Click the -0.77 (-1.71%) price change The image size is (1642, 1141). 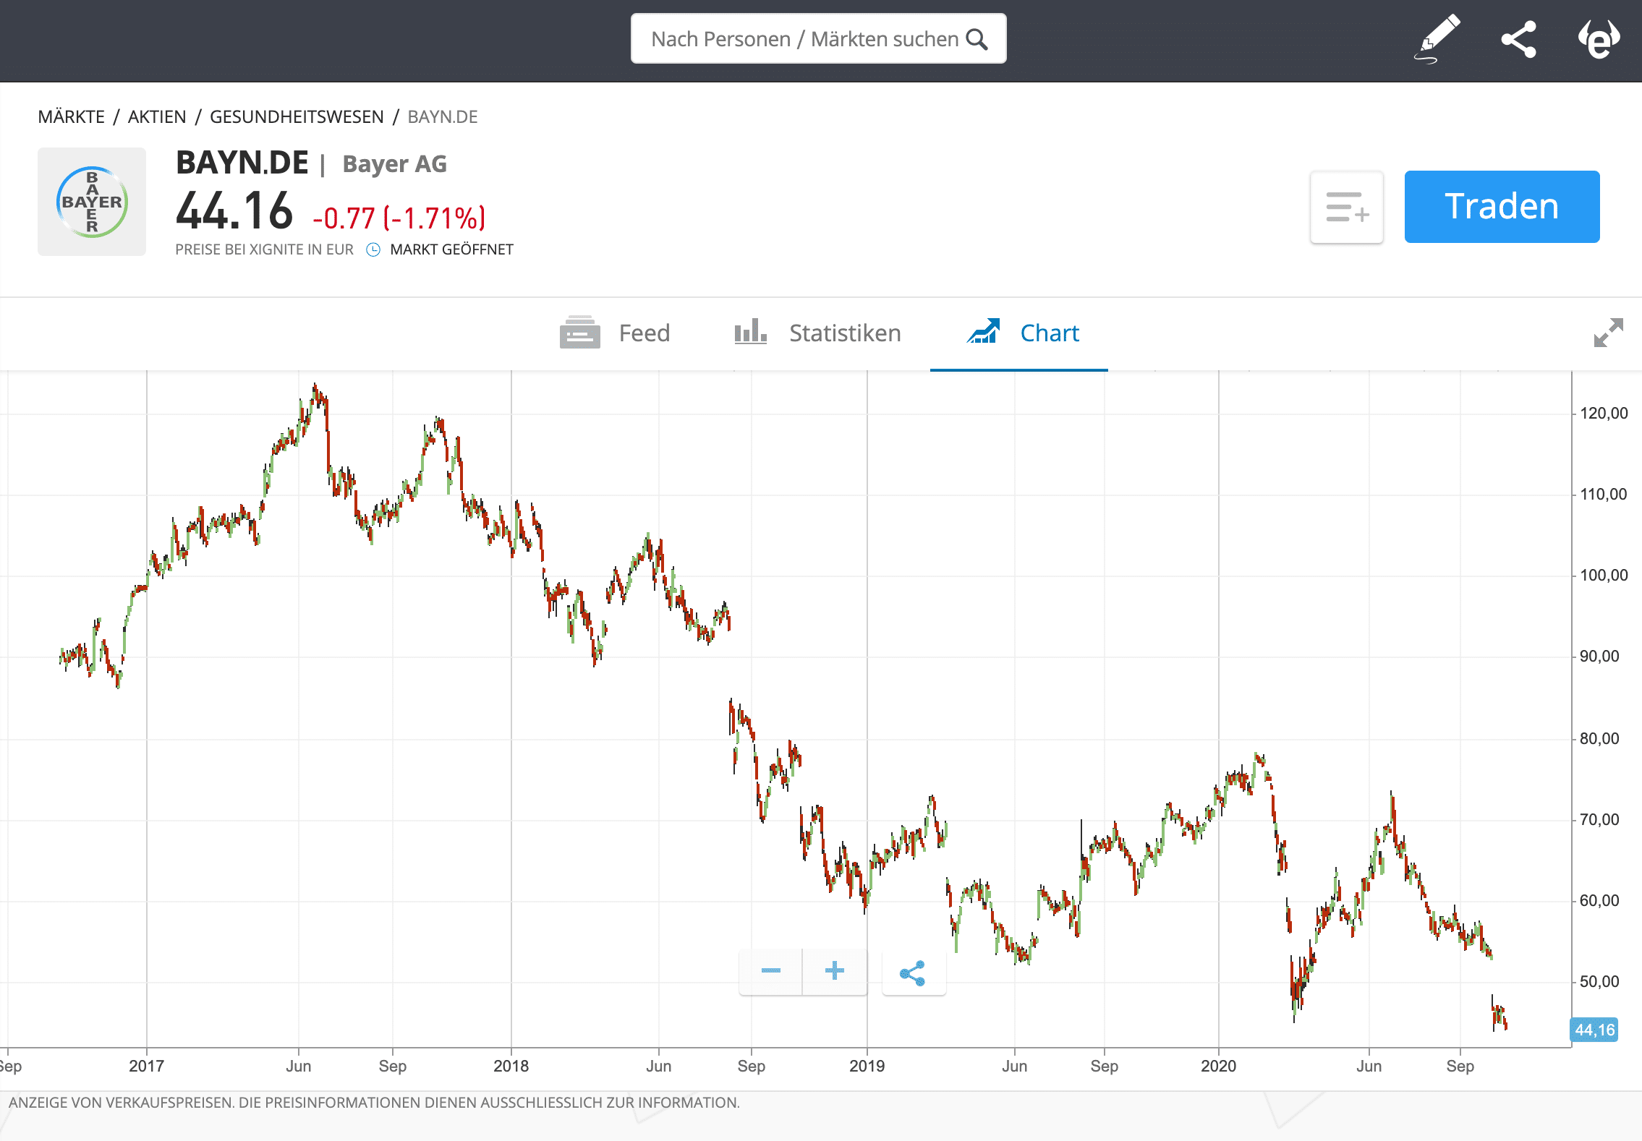(x=399, y=218)
